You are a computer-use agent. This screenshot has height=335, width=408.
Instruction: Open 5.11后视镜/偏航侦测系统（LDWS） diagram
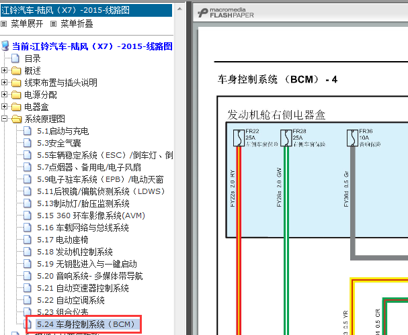pos(101,191)
